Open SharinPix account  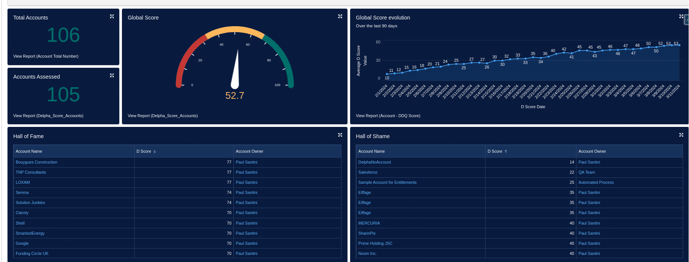point(367,233)
